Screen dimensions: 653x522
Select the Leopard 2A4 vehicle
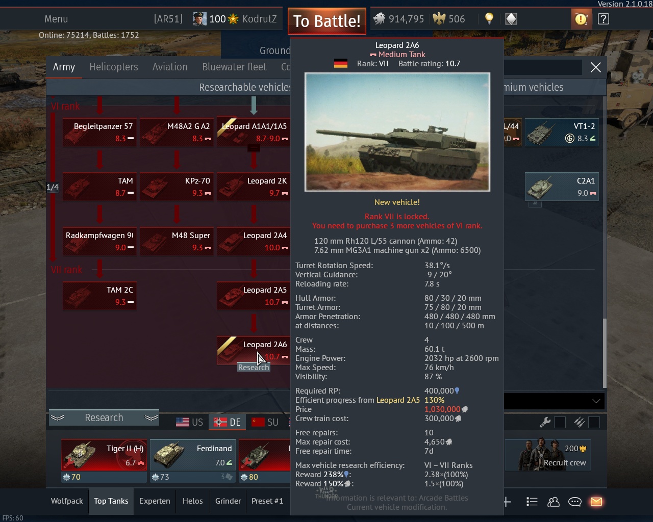point(254,241)
